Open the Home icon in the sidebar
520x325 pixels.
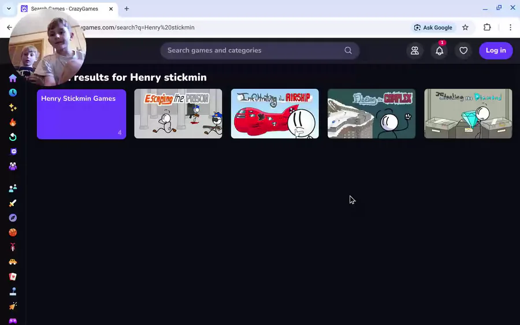click(x=13, y=78)
